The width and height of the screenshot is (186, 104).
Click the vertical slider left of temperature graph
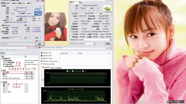click(43, 78)
